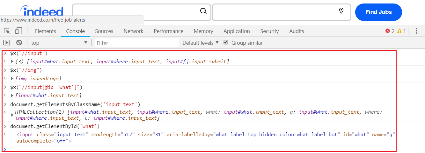Click the Find Jobs button
The image size is (425, 153).
(x=378, y=12)
